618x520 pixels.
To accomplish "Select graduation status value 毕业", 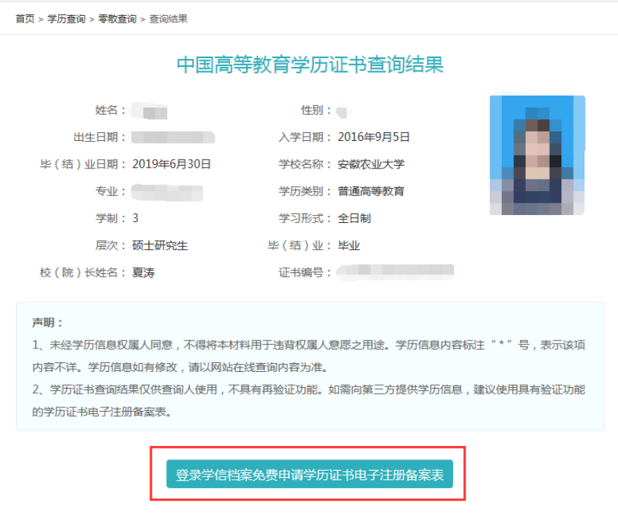I will [349, 245].
